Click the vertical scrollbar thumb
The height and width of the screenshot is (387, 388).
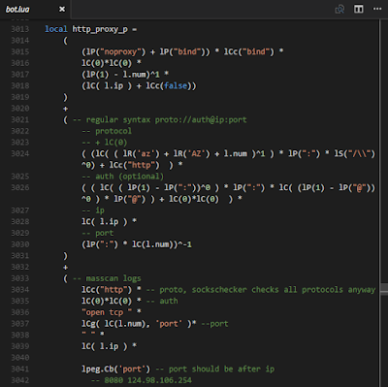click(x=384, y=288)
